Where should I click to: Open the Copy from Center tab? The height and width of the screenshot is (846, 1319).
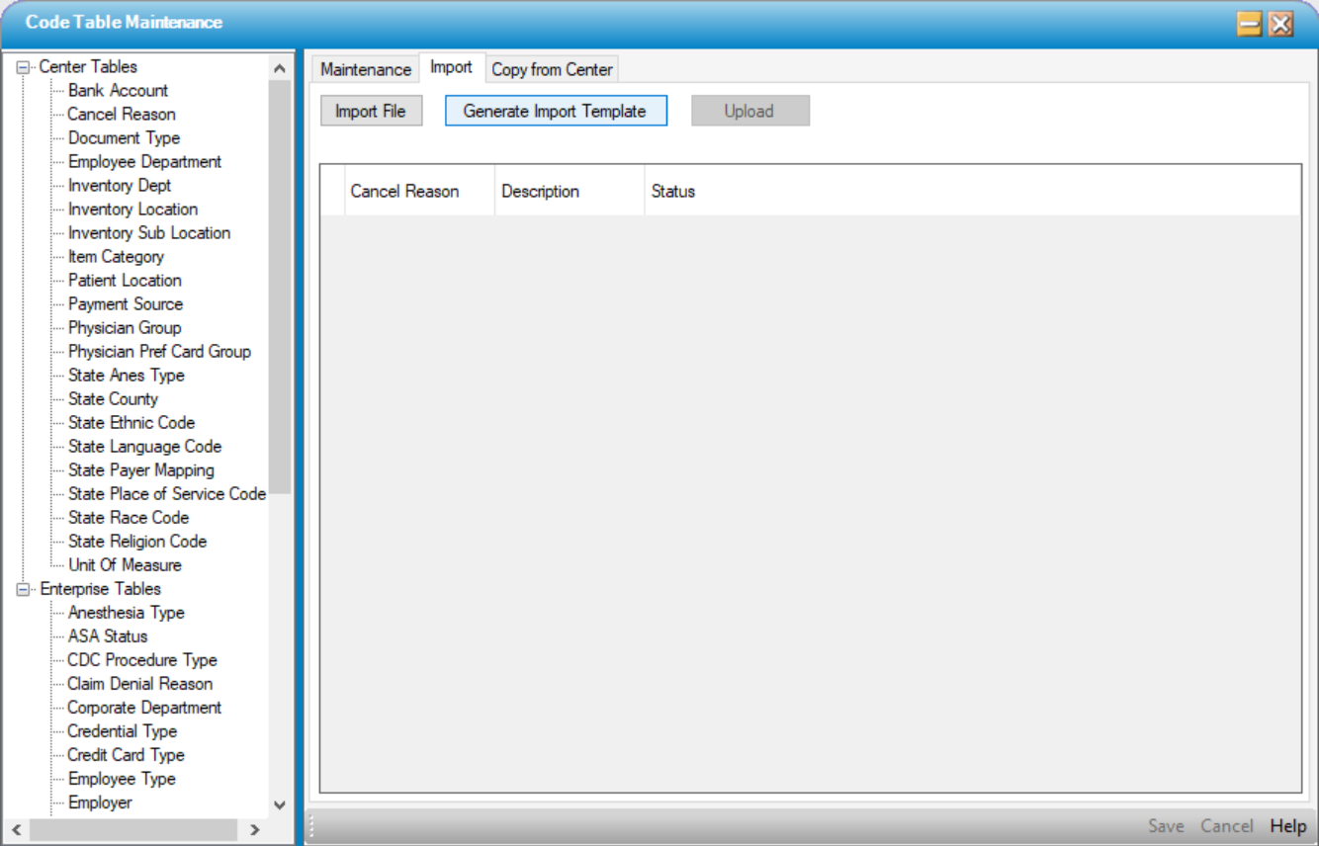tap(552, 69)
